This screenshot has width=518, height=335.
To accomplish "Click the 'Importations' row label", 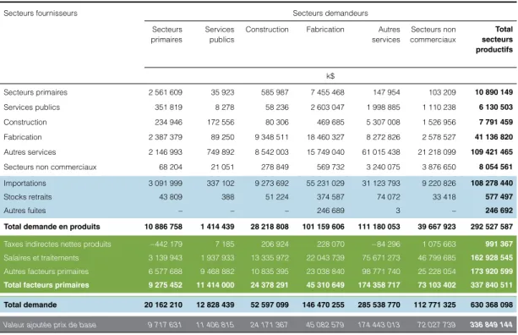I will 25,184.
